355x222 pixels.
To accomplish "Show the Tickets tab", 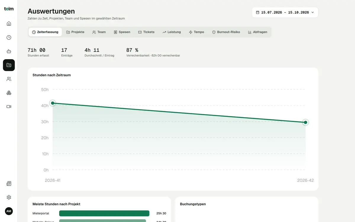I will (146, 32).
